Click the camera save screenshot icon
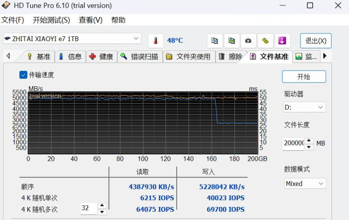This screenshot has width=349, height=220. coord(248,41)
